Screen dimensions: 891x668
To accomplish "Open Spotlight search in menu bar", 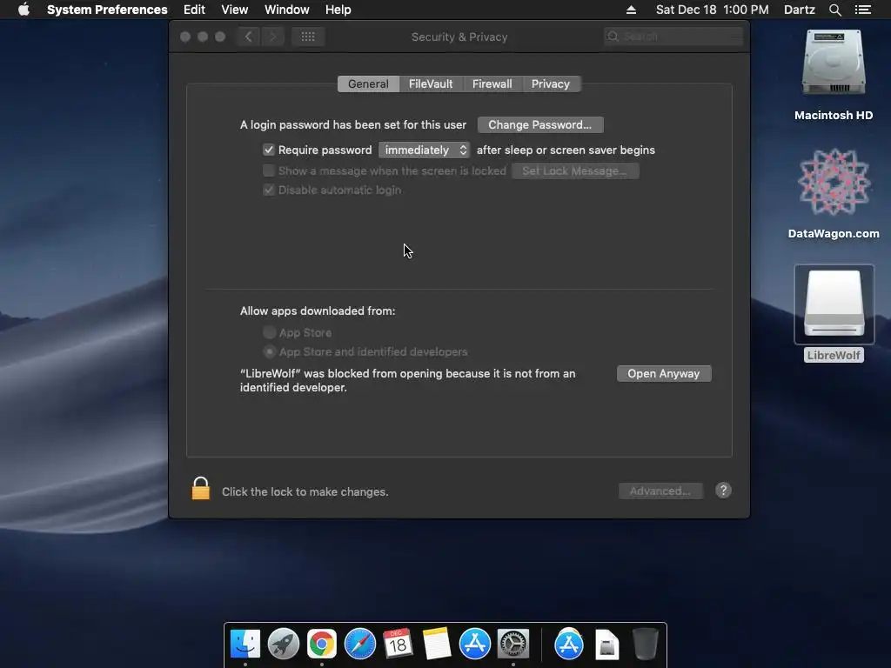I will pos(834,10).
